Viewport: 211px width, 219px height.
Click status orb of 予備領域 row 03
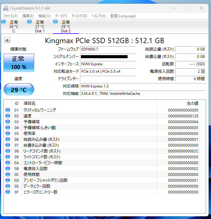tap(8, 122)
